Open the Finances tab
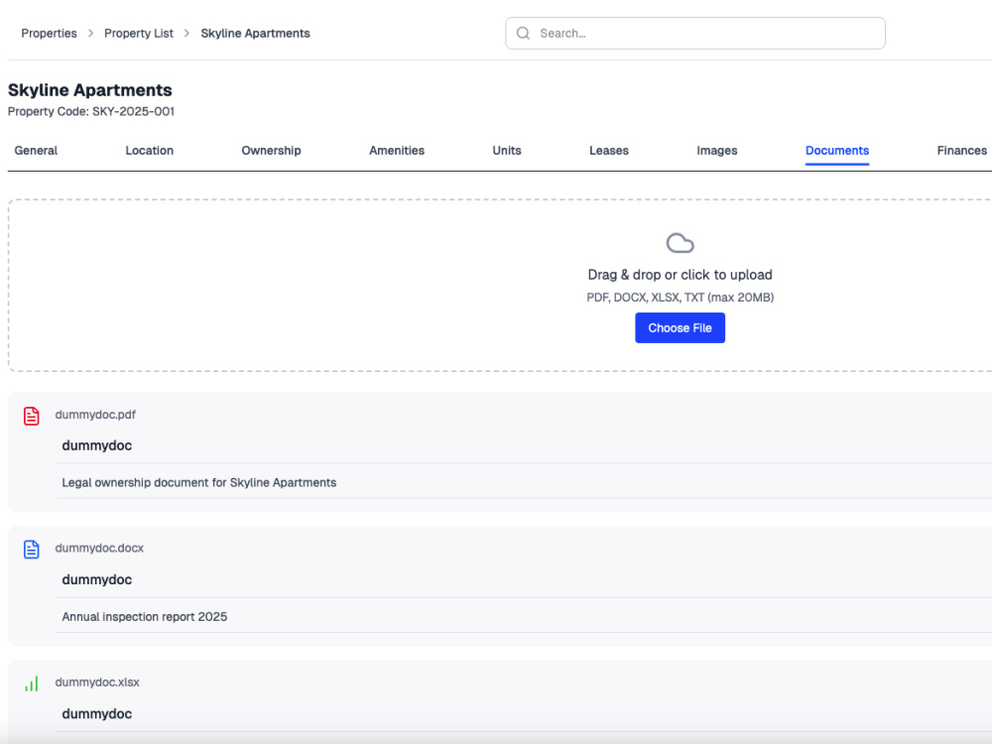This screenshot has height=744, width=992. [961, 151]
